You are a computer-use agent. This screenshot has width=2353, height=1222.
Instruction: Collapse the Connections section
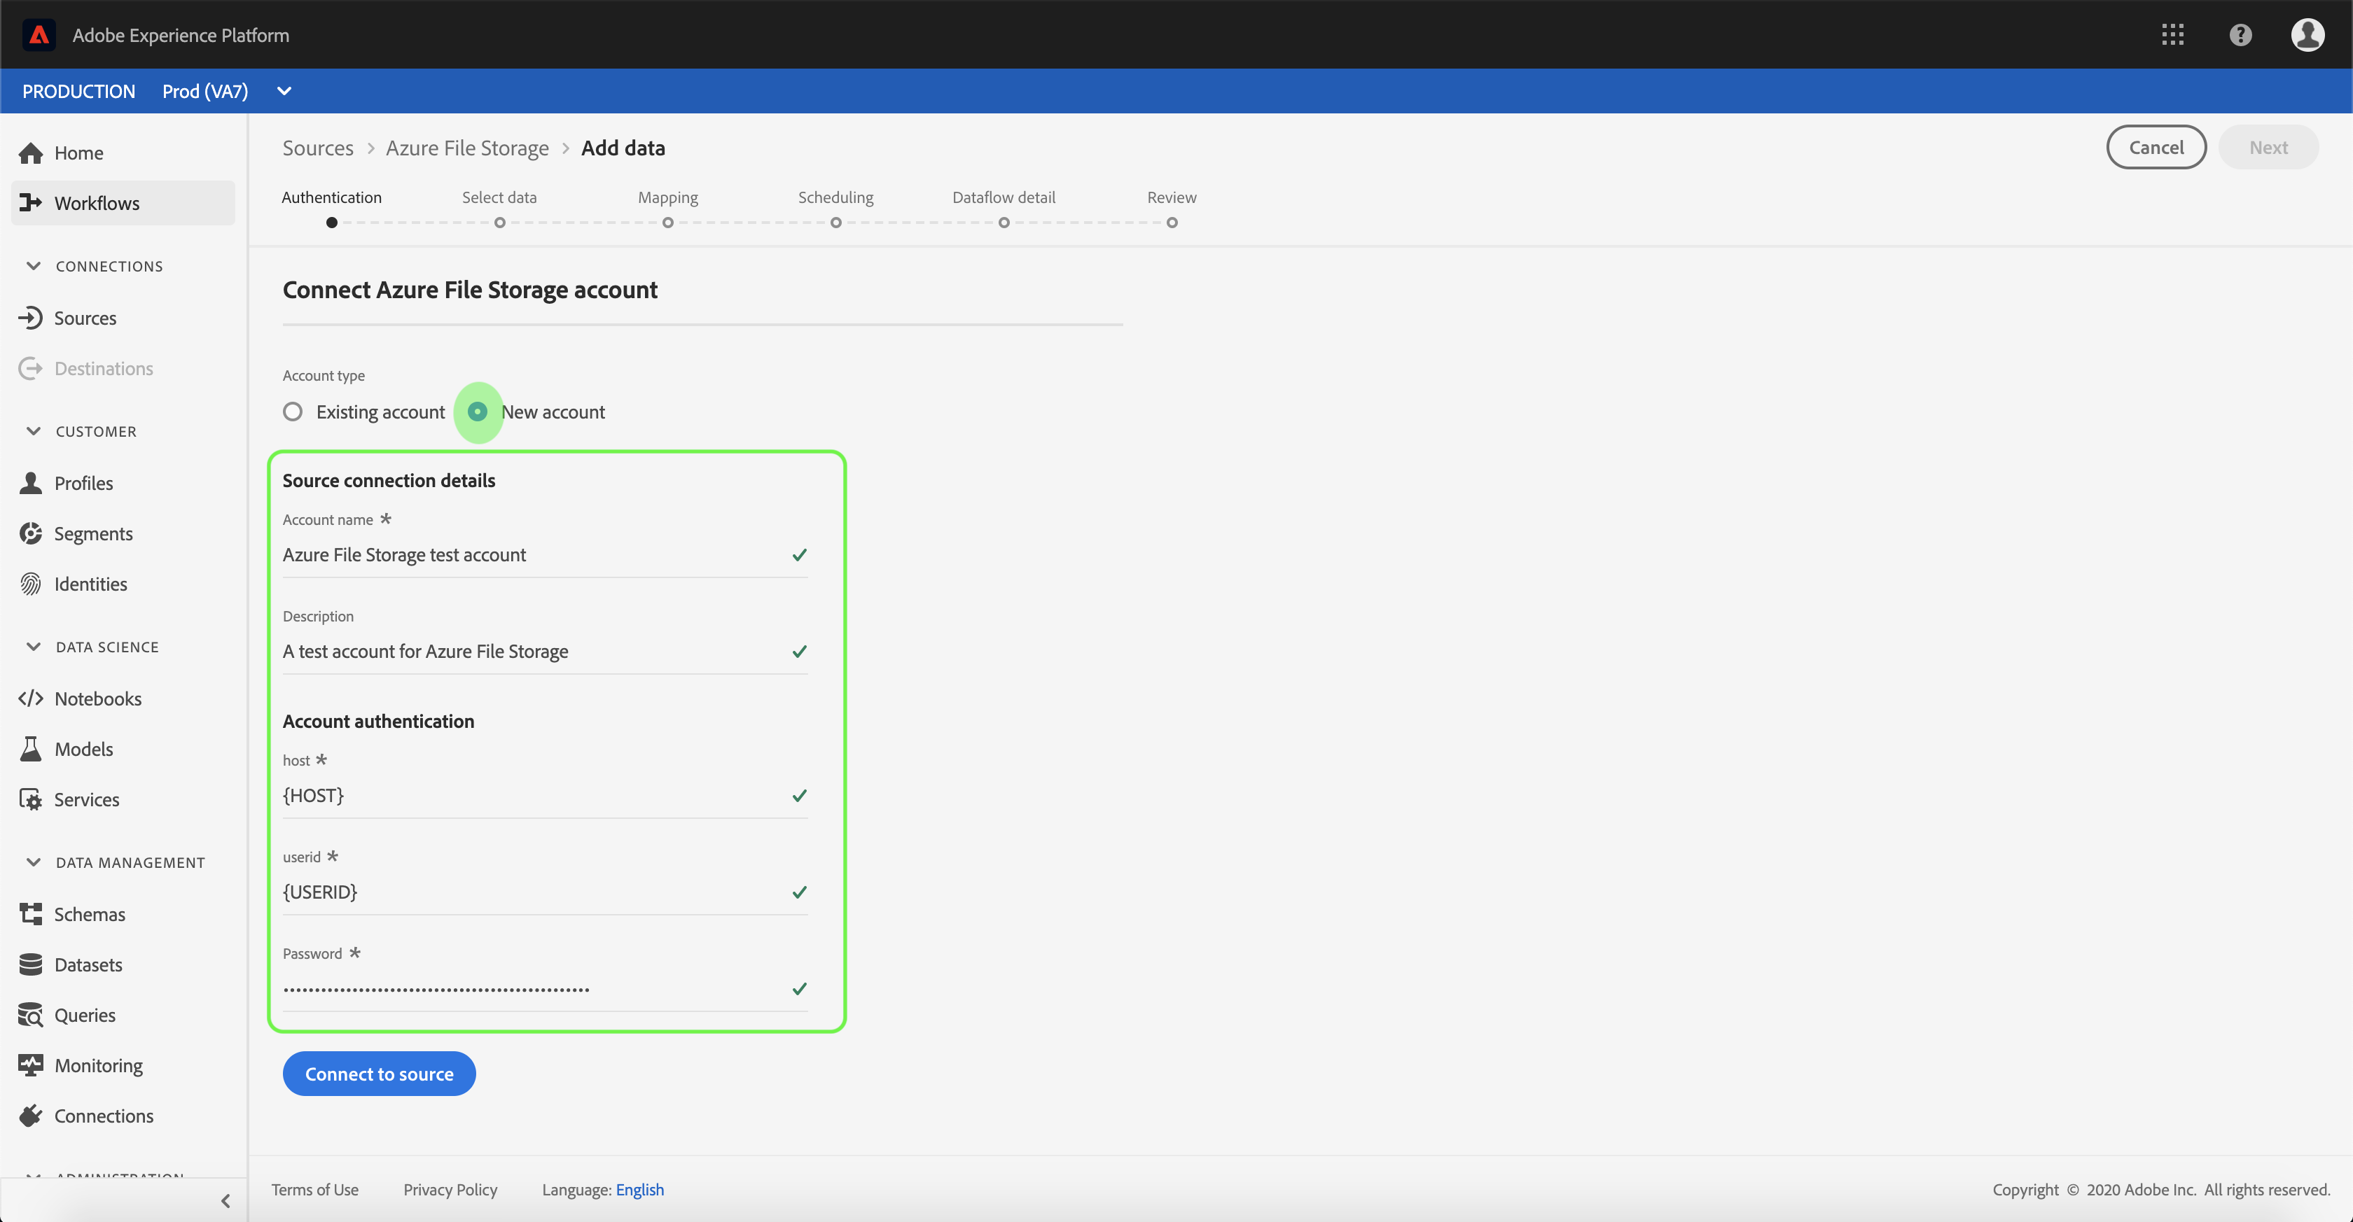(x=34, y=265)
